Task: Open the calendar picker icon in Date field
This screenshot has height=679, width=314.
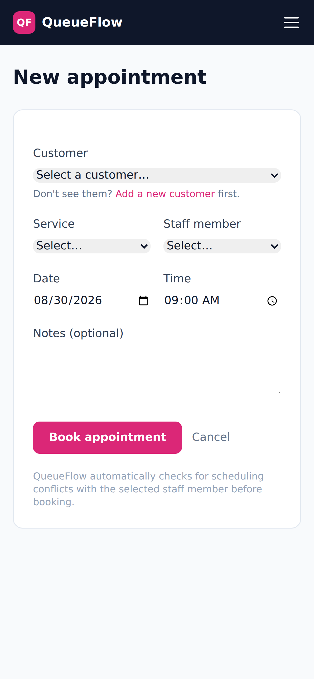Action: coord(143,301)
